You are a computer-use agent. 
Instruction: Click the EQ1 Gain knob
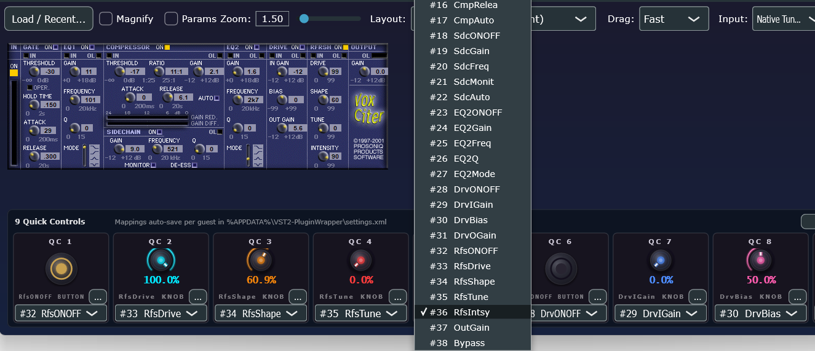(74, 72)
